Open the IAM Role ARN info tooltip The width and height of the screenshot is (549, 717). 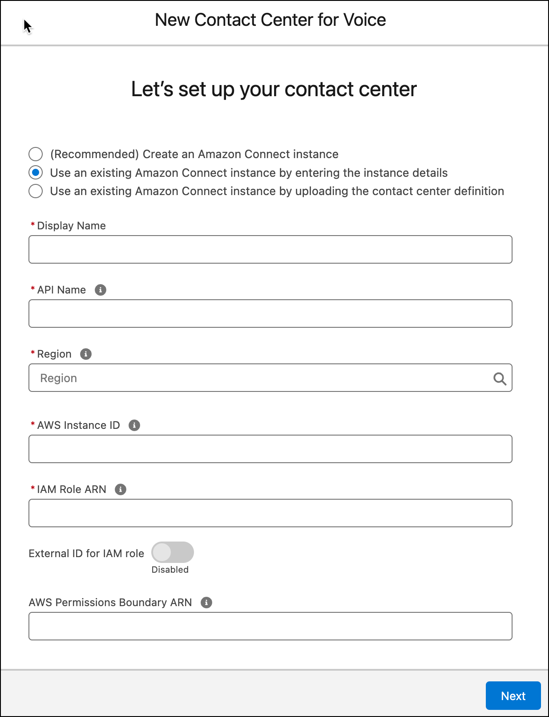coord(120,489)
